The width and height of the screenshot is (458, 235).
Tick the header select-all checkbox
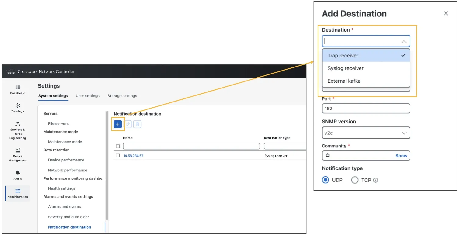tap(118, 146)
